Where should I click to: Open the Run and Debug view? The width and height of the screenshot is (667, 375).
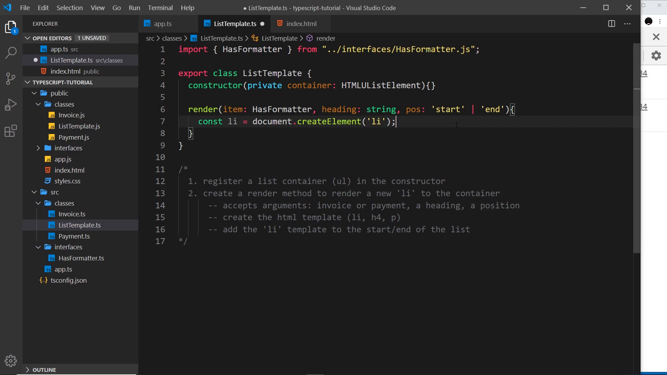[x=11, y=105]
